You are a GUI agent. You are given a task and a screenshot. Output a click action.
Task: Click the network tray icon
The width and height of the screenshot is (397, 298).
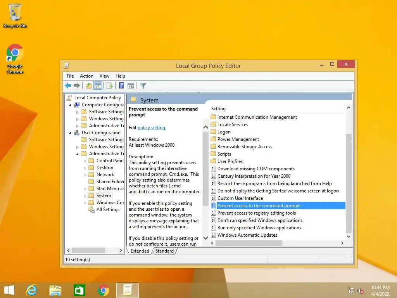pos(351,291)
